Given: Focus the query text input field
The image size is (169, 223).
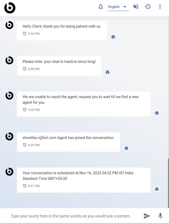Looking at the screenshot, I should 71,216.
